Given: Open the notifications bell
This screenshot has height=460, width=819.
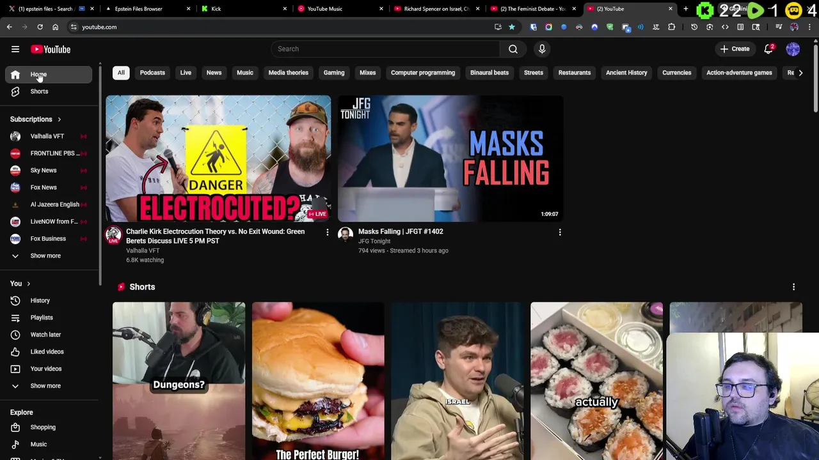Looking at the screenshot, I should tap(769, 49).
